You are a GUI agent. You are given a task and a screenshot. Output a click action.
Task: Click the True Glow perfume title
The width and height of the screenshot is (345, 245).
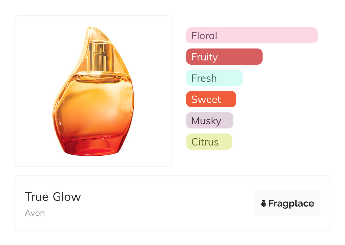53,197
